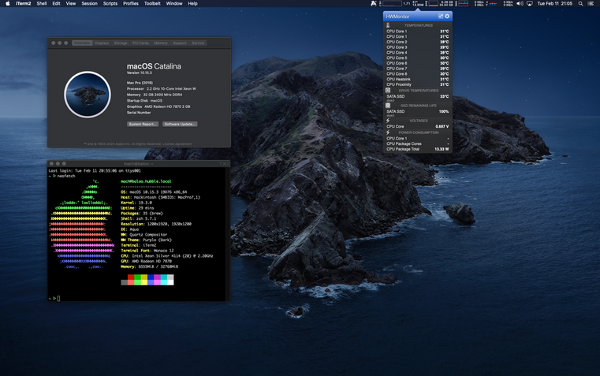Click the volume icon in menu bar
Viewport: 600px width, 376px height.
[520, 3]
